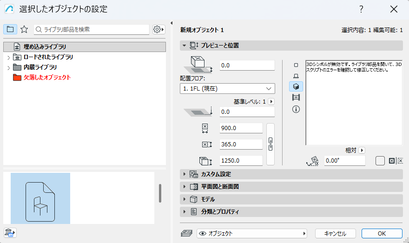Toggle the empty checkbox beside mirror icons
Viewport: 409px width, 243px height.
tap(380, 161)
